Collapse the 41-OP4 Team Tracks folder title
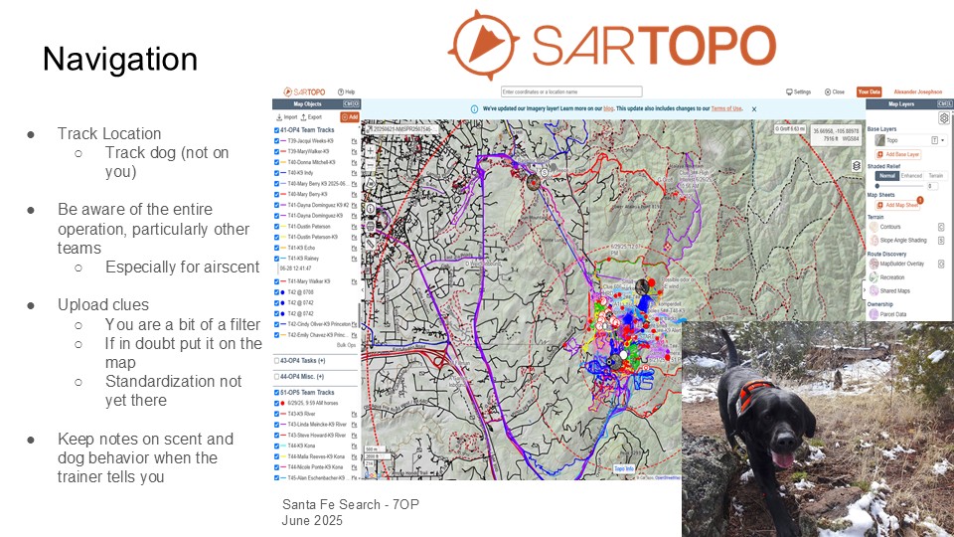The width and height of the screenshot is (954, 537). [307, 130]
